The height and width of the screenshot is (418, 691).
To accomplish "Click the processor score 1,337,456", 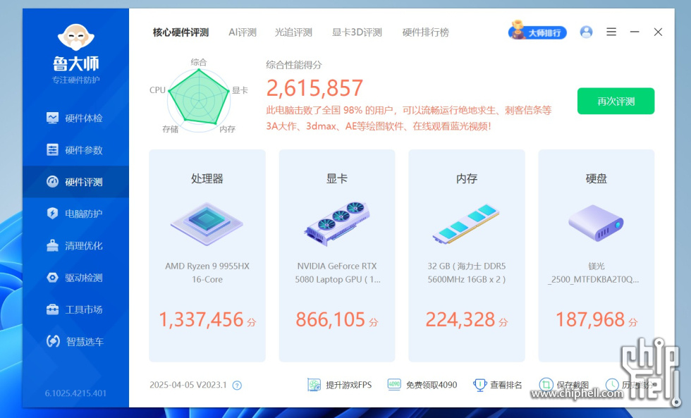I will click(x=202, y=319).
